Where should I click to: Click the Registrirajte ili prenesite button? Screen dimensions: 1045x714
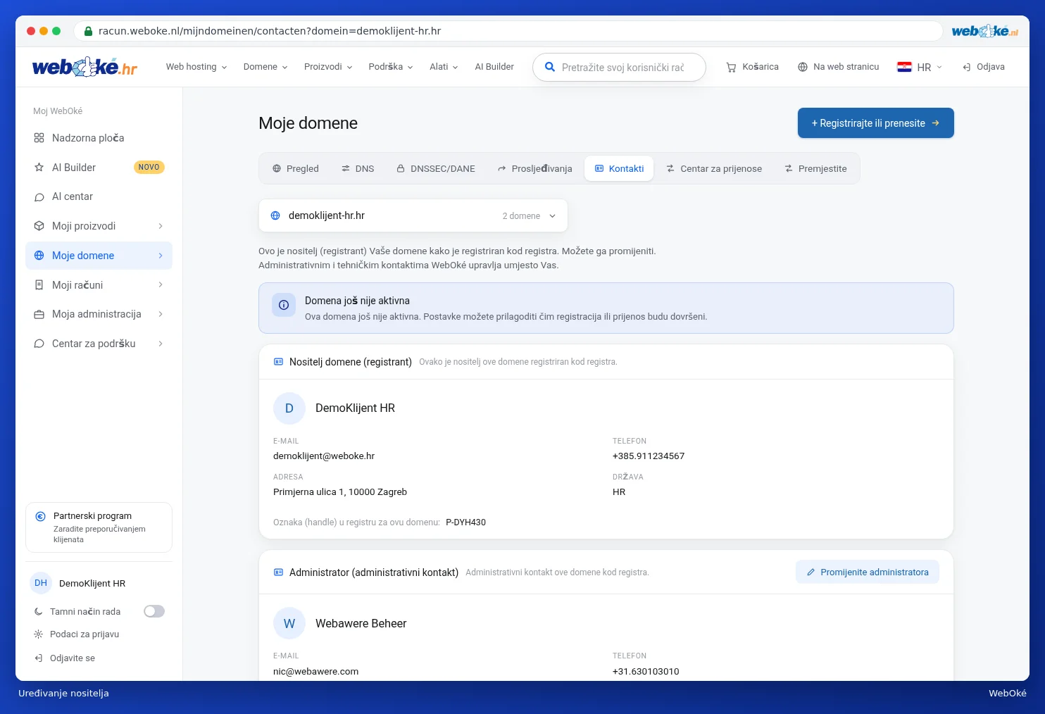point(875,123)
